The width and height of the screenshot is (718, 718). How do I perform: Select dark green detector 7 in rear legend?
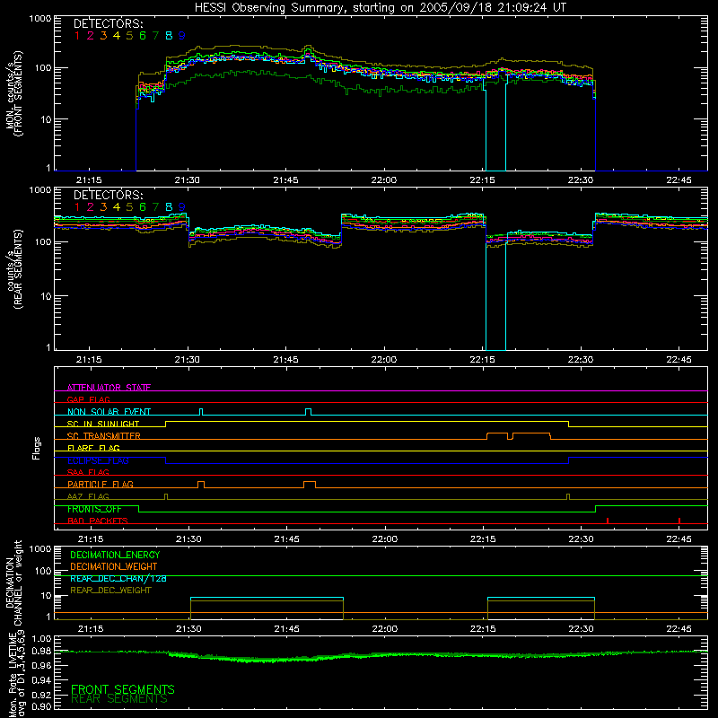point(155,207)
